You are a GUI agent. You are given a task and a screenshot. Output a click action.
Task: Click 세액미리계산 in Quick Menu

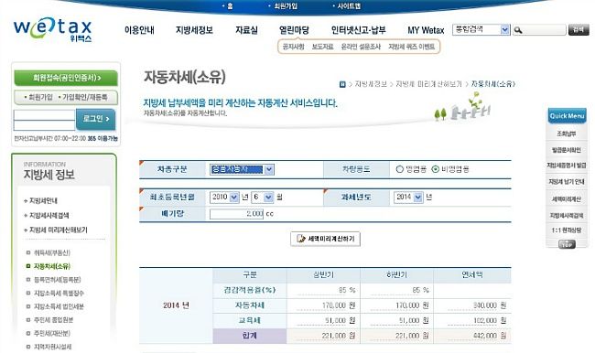click(567, 199)
